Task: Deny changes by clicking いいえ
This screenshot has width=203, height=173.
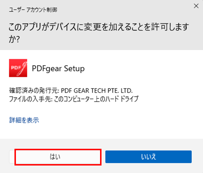Action: (148, 157)
